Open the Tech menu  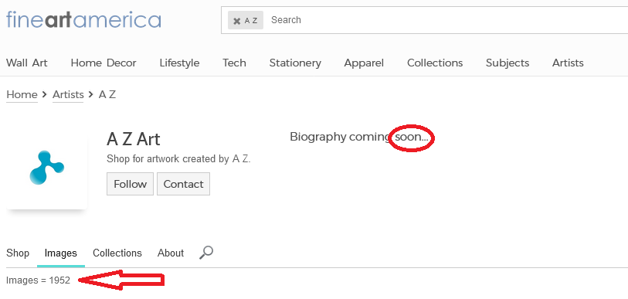pyautogui.click(x=234, y=63)
